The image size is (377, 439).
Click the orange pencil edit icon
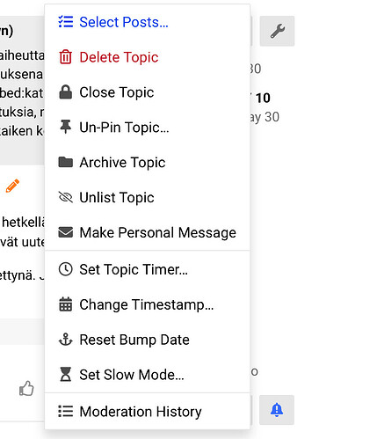pos(12,186)
